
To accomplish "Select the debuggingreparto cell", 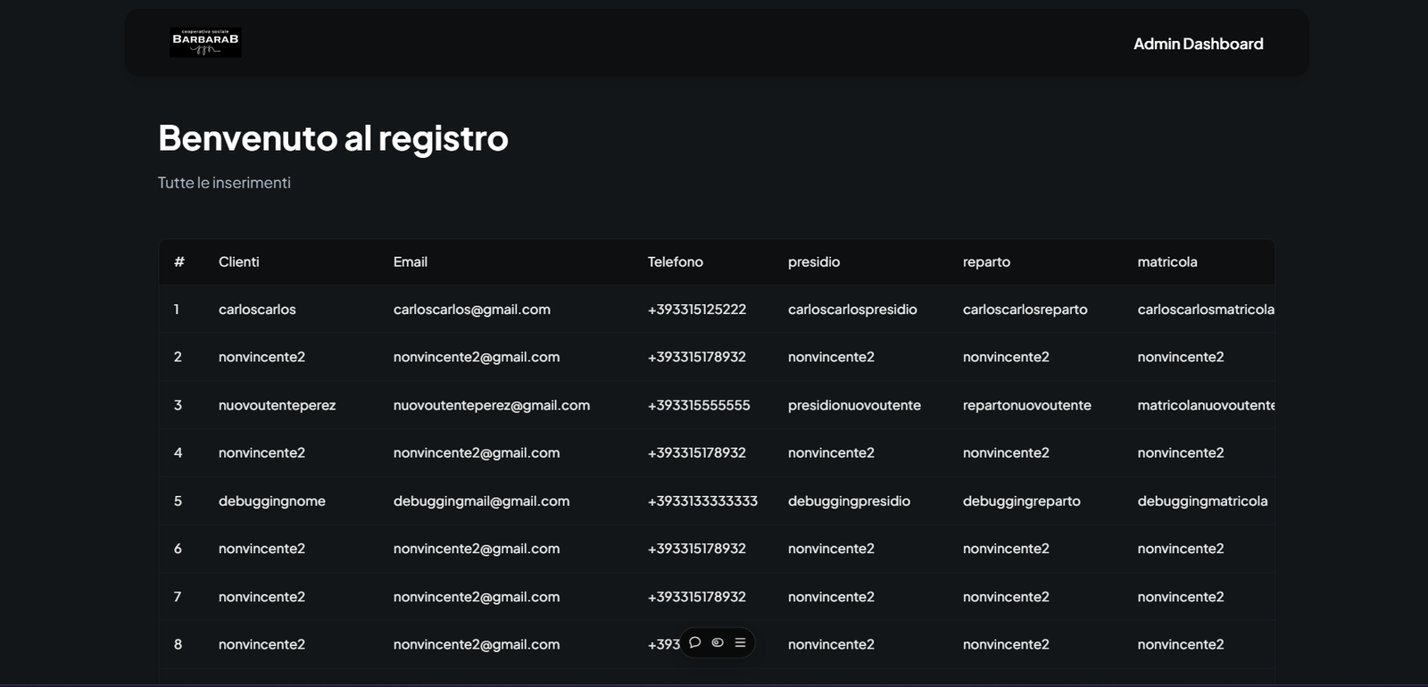I will click(1022, 501).
